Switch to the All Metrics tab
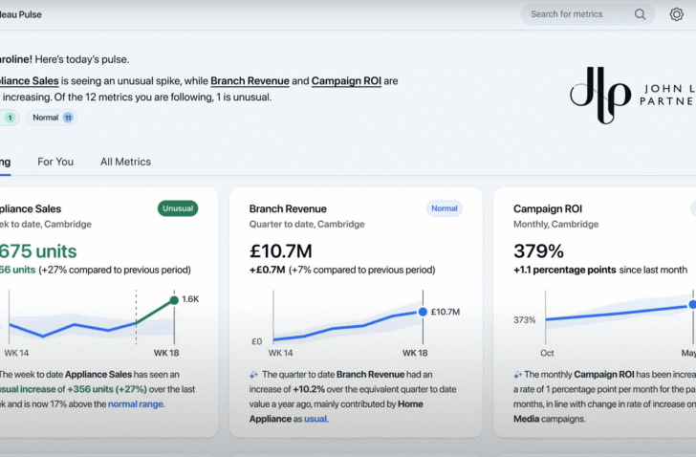696x457 pixels. coord(125,162)
